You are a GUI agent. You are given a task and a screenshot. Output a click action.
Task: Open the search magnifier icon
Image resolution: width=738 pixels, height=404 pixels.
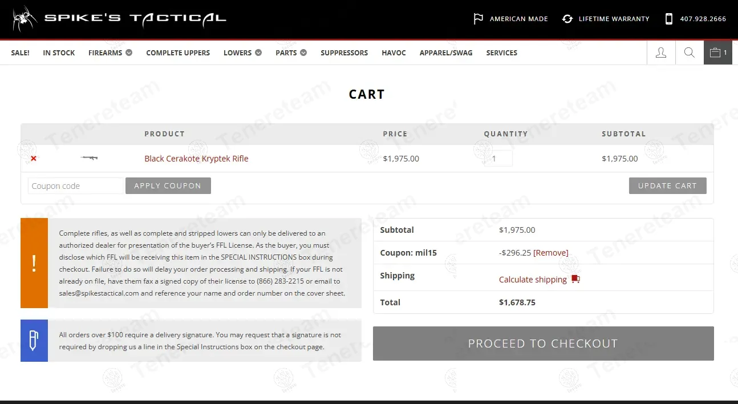point(689,52)
